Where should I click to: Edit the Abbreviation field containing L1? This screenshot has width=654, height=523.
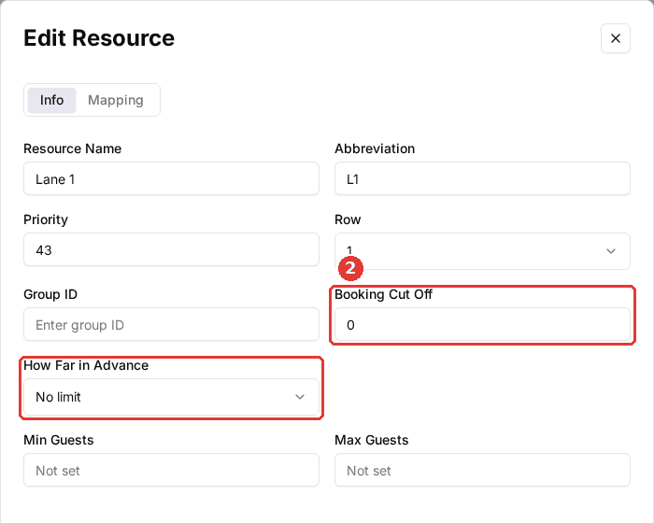tap(482, 179)
